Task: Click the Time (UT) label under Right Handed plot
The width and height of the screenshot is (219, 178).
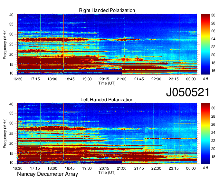Action: click(x=107, y=83)
